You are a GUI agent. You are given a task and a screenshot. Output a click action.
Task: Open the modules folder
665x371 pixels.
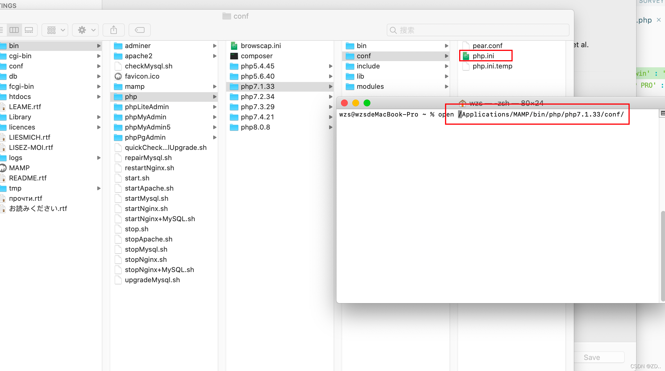370,87
